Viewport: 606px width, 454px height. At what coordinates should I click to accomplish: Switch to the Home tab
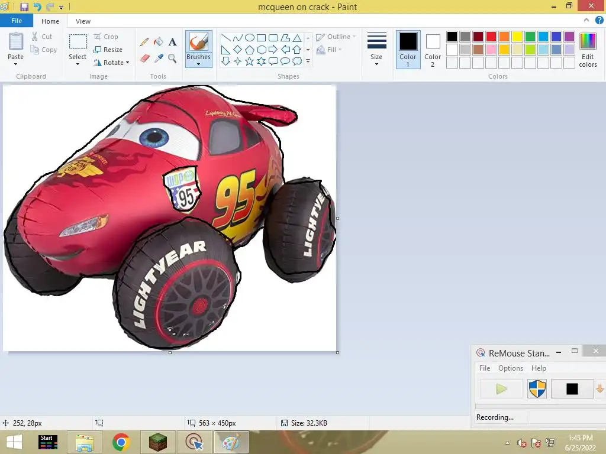pos(50,21)
